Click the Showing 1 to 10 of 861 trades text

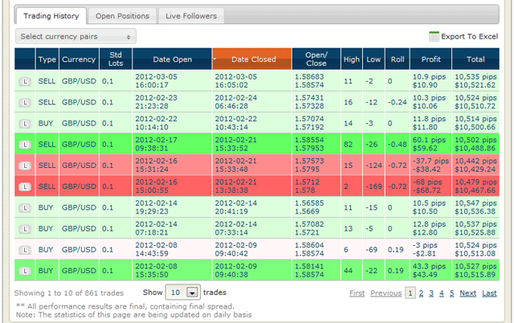[x=69, y=292]
